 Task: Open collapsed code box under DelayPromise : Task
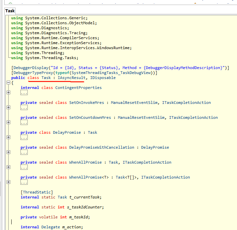(24, 137)
